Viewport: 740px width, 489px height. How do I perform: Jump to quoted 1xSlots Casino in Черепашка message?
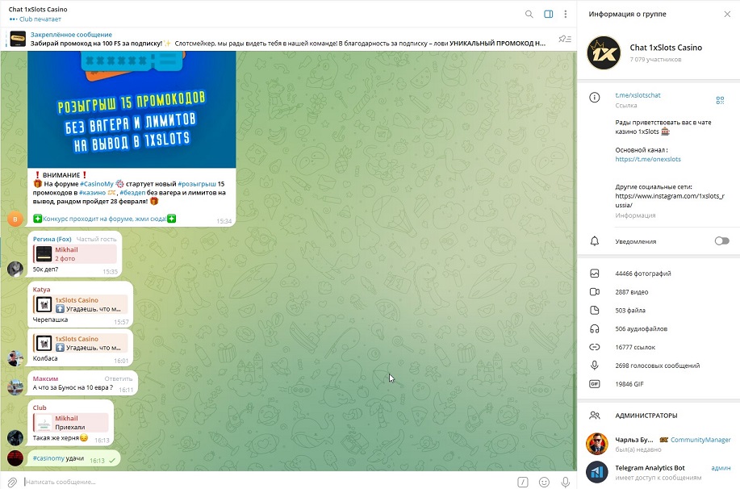click(80, 304)
